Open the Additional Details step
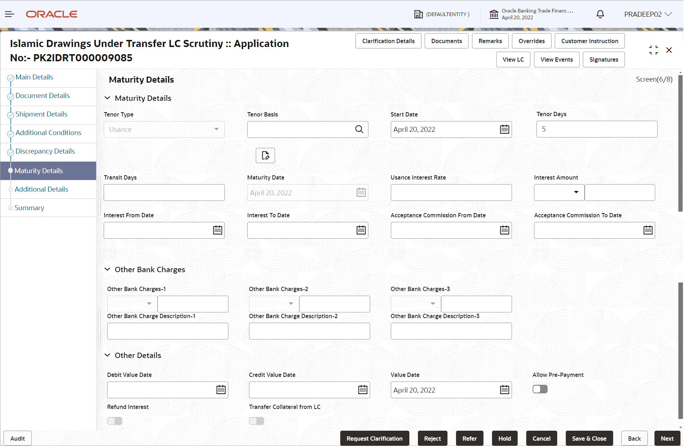This screenshot has height=446, width=684. click(x=41, y=189)
